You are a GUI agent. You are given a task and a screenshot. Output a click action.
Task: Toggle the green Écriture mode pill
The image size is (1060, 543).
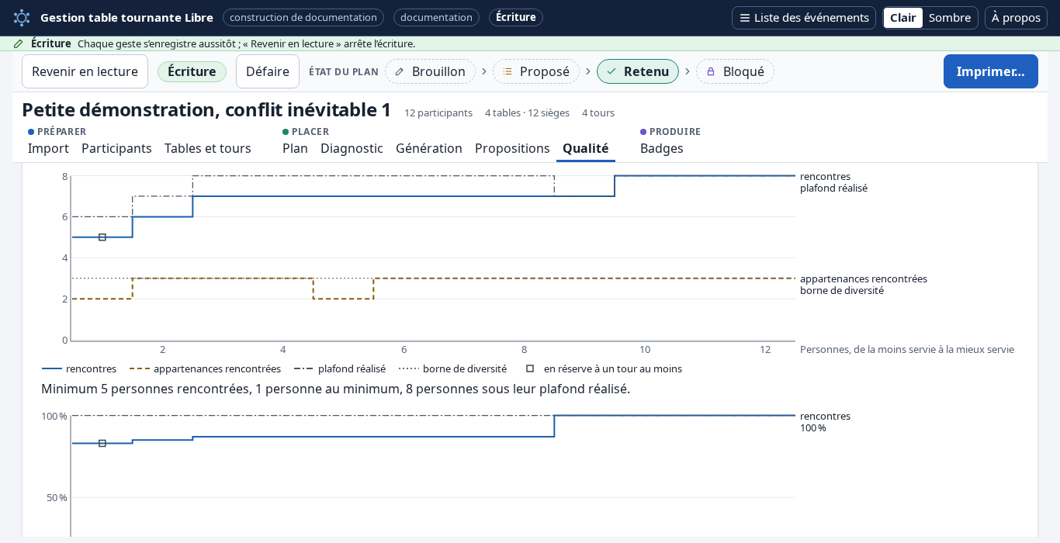point(192,71)
